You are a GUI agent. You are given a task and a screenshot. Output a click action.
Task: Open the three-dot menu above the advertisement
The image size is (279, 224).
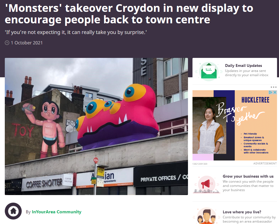click(x=273, y=87)
